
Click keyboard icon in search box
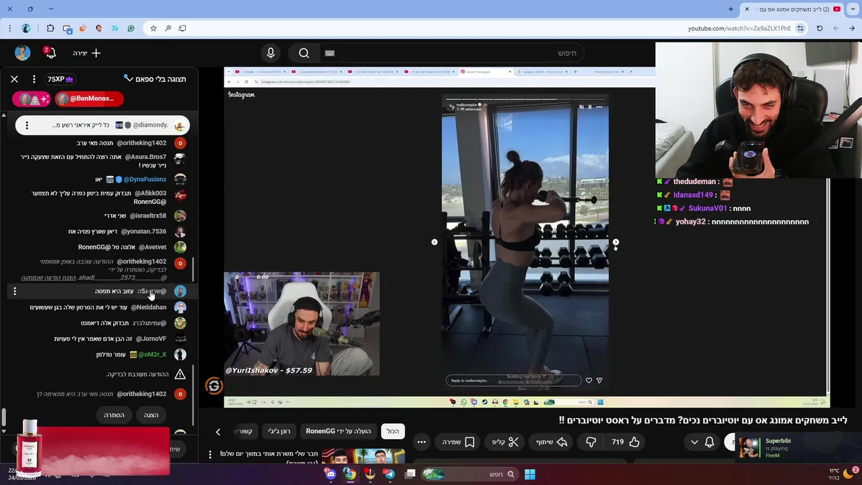pyautogui.click(x=329, y=53)
